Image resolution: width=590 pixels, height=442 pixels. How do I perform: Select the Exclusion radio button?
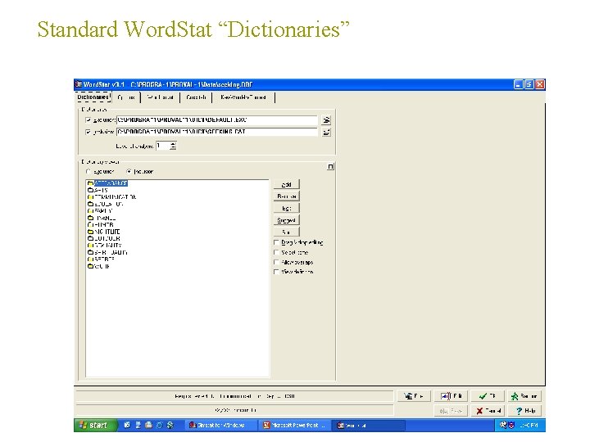(88, 171)
